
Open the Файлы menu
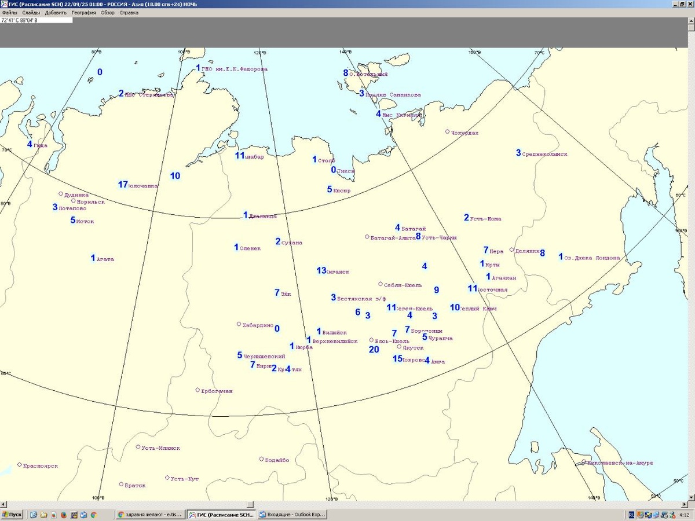[x=9, y=13]
